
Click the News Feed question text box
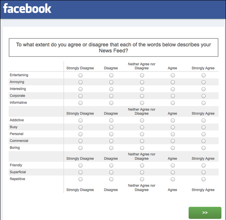coord(113,47)
